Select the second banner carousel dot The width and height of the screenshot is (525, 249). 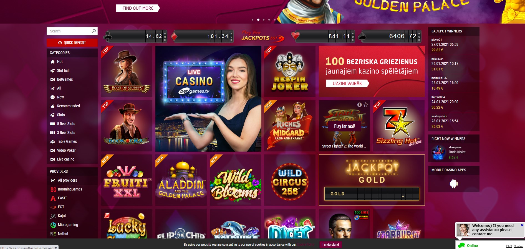coord(258,20)
